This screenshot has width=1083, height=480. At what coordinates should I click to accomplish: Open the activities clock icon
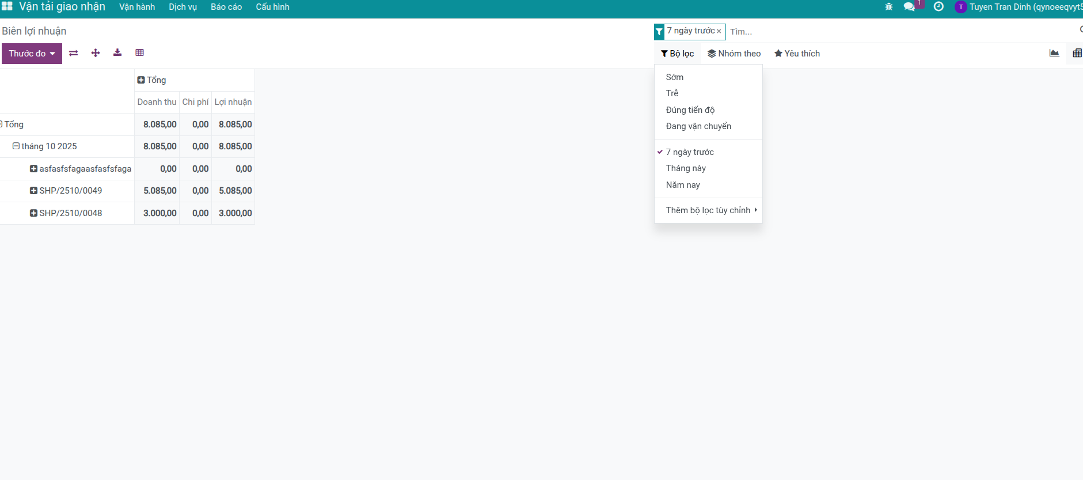point(938,7)
